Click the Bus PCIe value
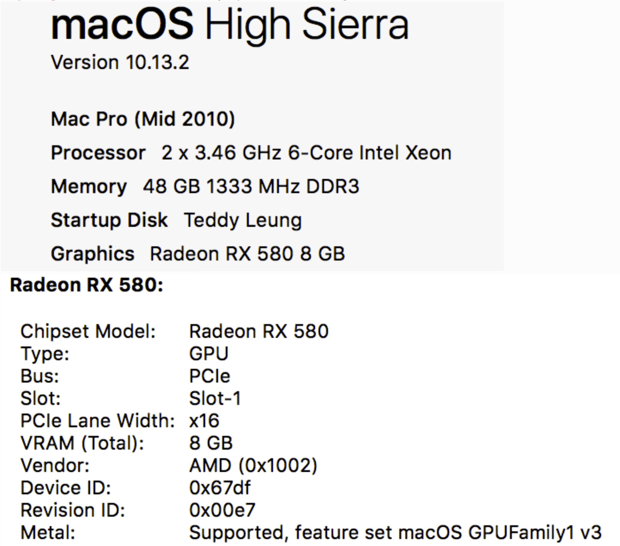 pos(210,376)
